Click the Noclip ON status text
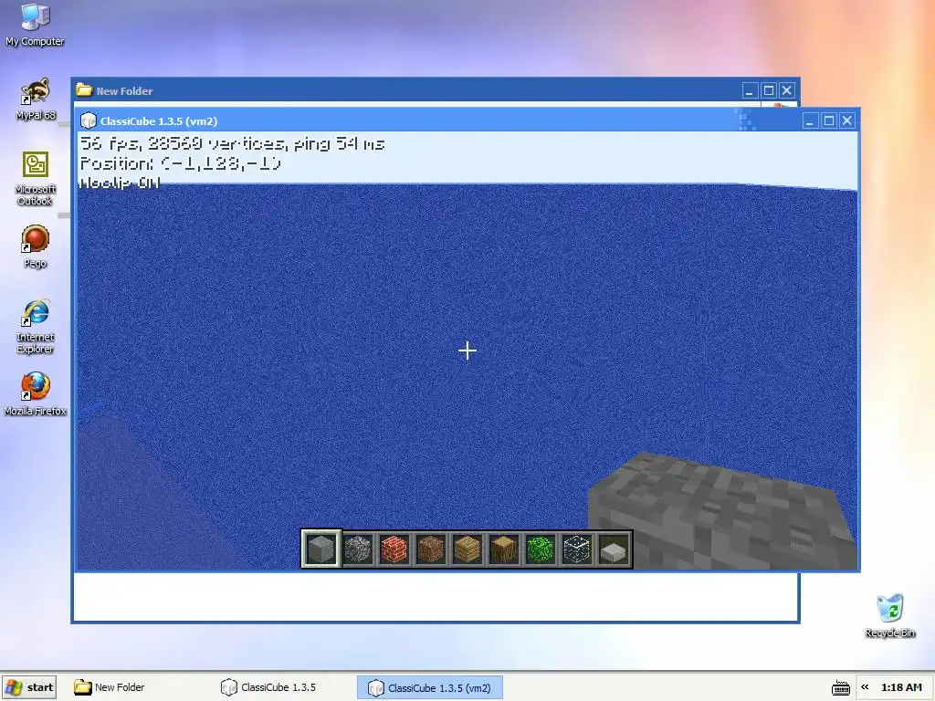The image size is (935, 701). click(x=120, y=183)
